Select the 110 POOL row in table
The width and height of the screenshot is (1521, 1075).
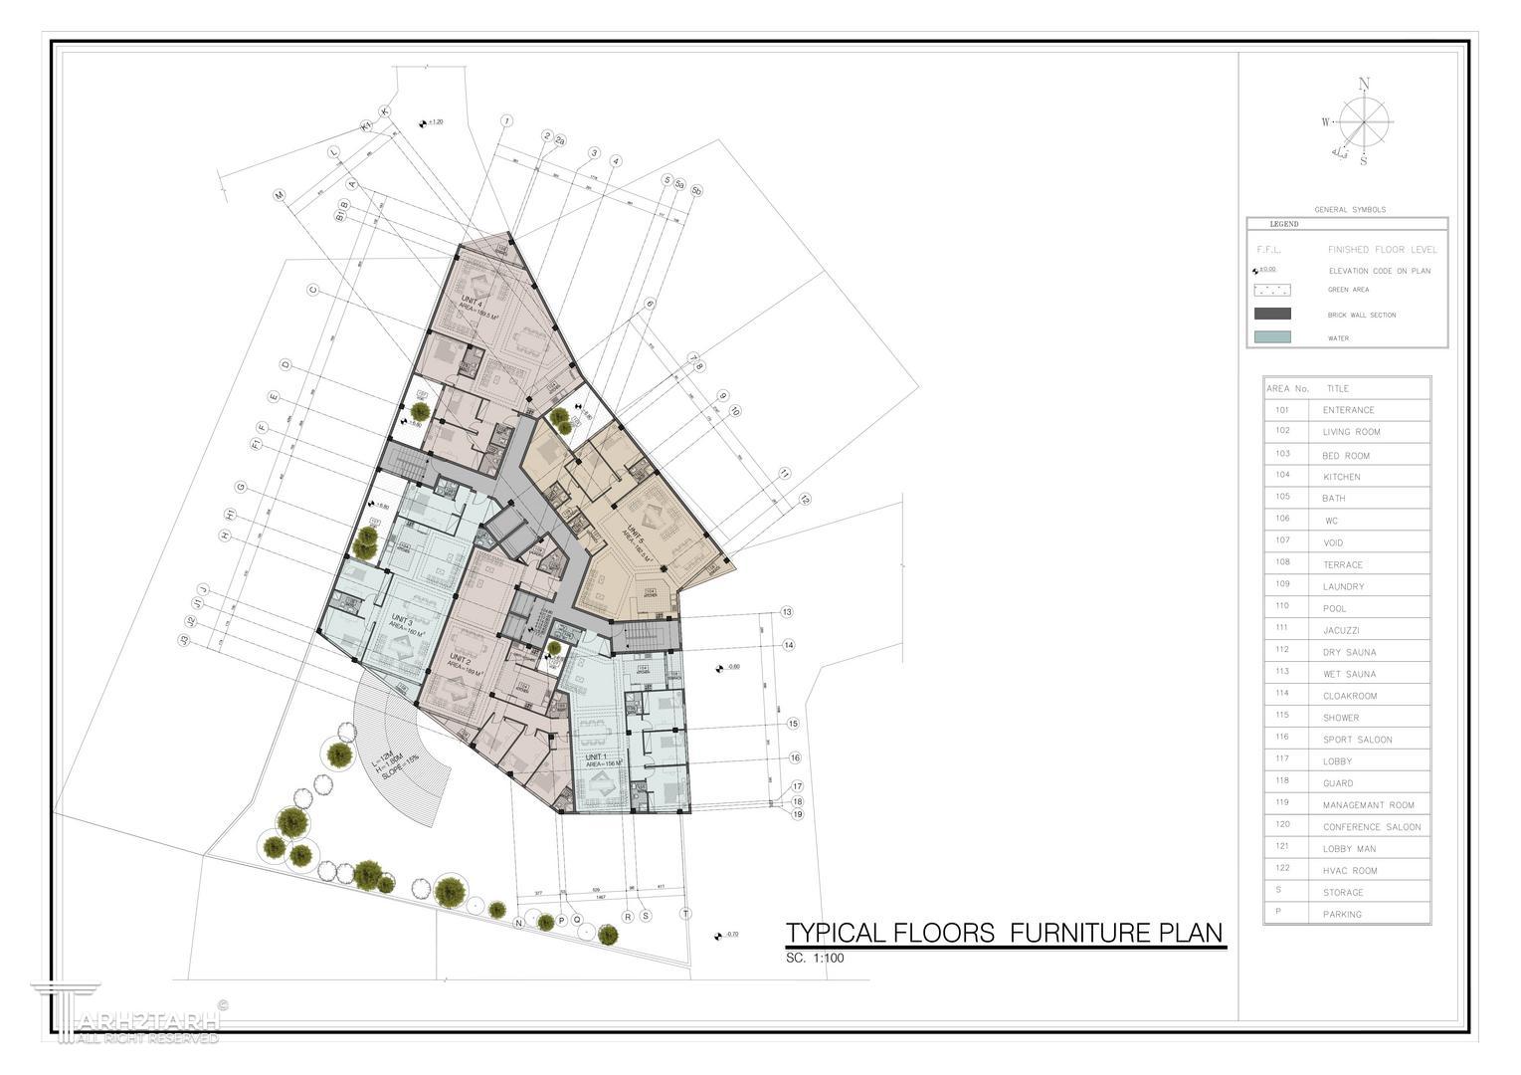pos(1346,608)
